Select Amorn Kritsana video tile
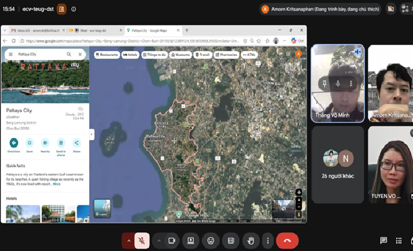The height and width of the screenshot is (251, 413). (x=390, y=83)
